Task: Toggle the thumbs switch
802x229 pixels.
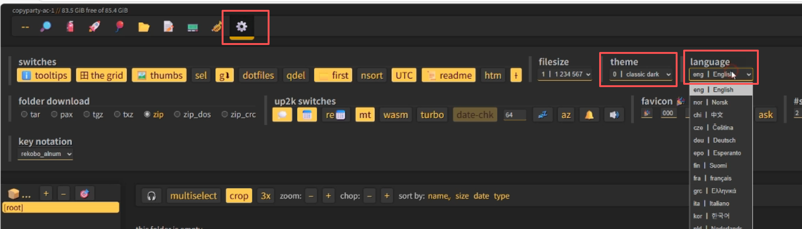Action: pyautogui.click(x=159, y=75)
